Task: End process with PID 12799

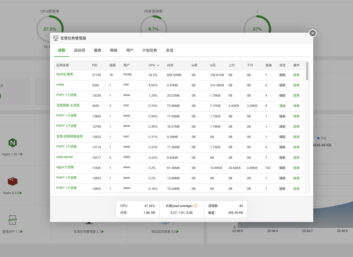Action: [296, 127]
